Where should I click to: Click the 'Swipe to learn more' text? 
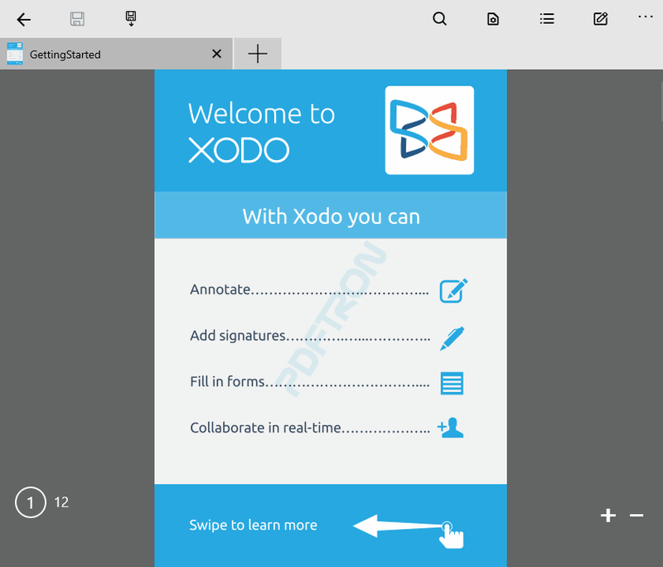click(x=254, y=526)
